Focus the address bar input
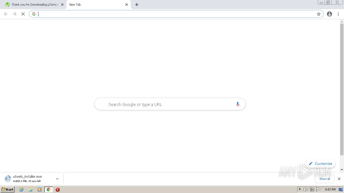This screenshot has width=344, height=193. pos(176,14)
